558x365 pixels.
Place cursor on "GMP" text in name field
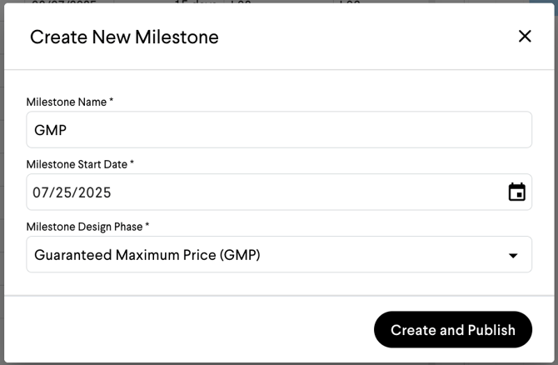[49, 130]
